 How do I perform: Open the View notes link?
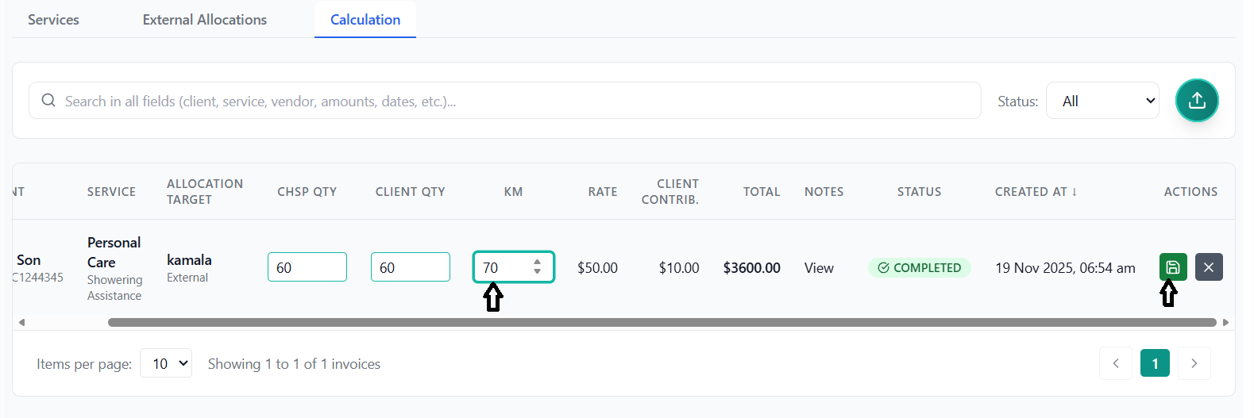tap(819, 268)
